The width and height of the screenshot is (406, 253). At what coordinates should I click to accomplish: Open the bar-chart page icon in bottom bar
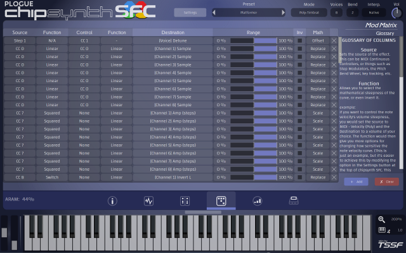click(258, 201)
